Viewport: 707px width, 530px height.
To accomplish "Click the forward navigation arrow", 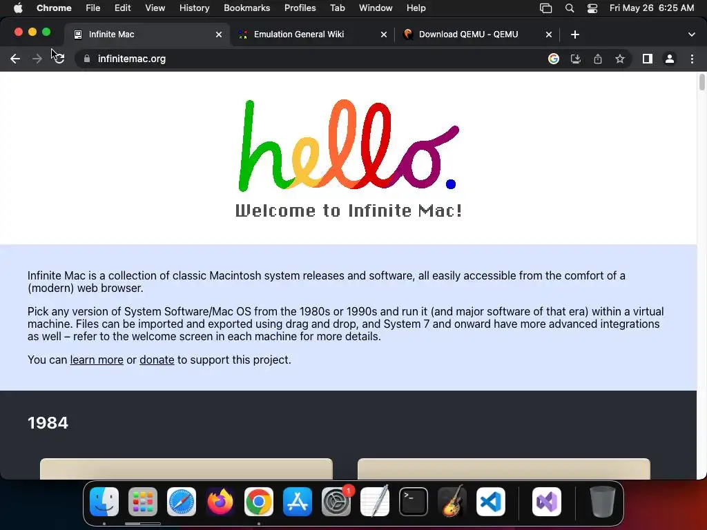I will click(x=37, y=59).
